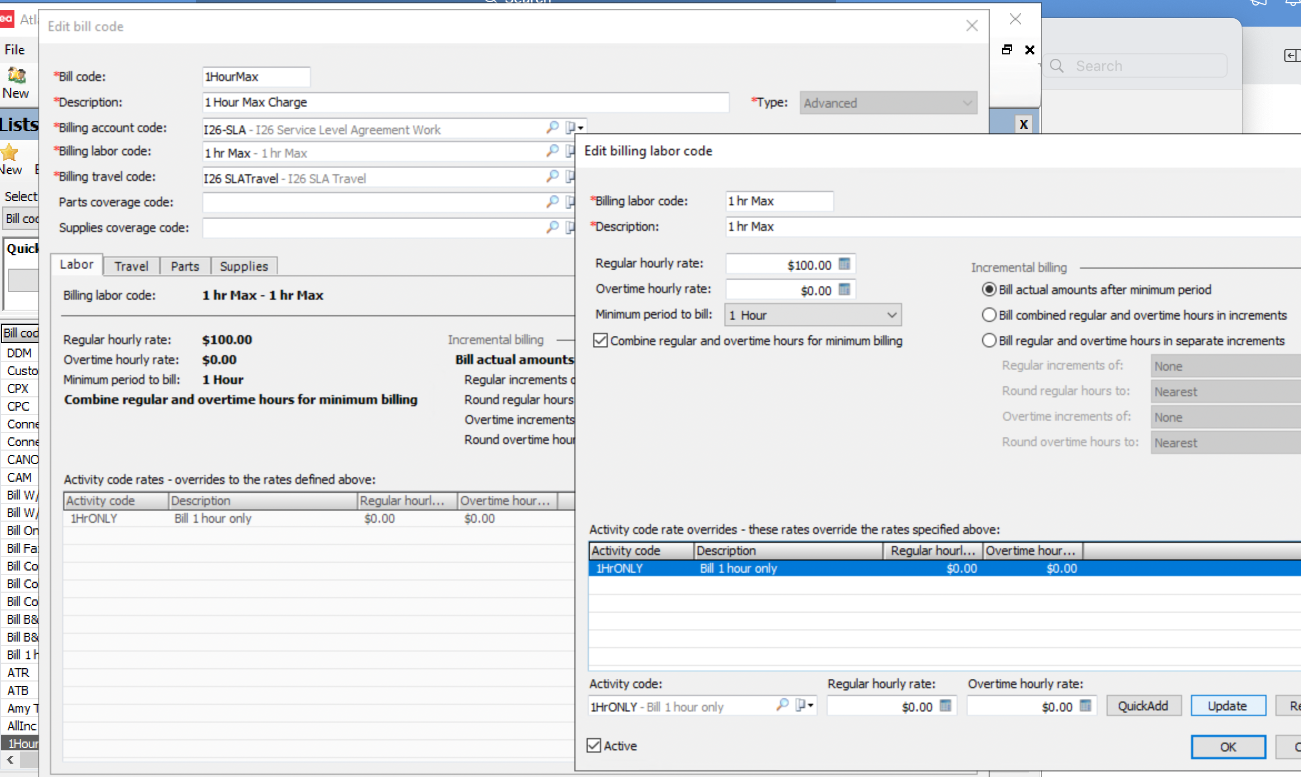Toggle Combine regular and overtime hours checkbox
Viewport: 1301px width, 777px height.
601,341
